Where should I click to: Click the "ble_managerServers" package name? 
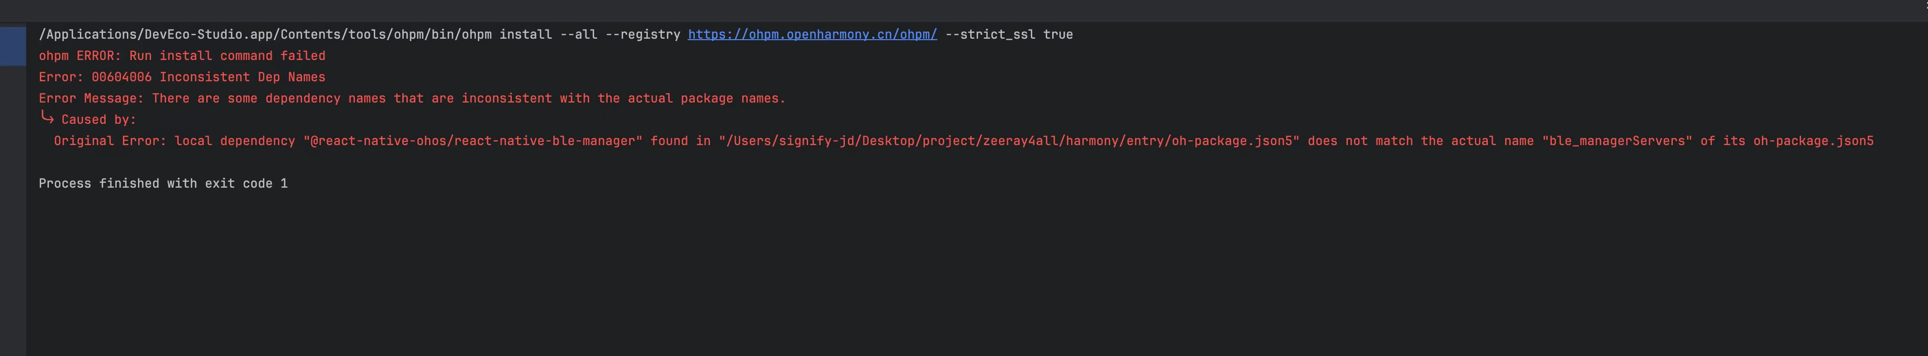click(x=1617, y=141)
